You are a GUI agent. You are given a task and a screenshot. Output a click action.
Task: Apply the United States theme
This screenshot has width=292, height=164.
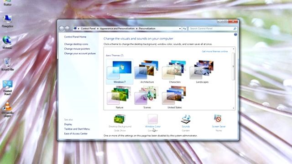(x=174, y=97)
